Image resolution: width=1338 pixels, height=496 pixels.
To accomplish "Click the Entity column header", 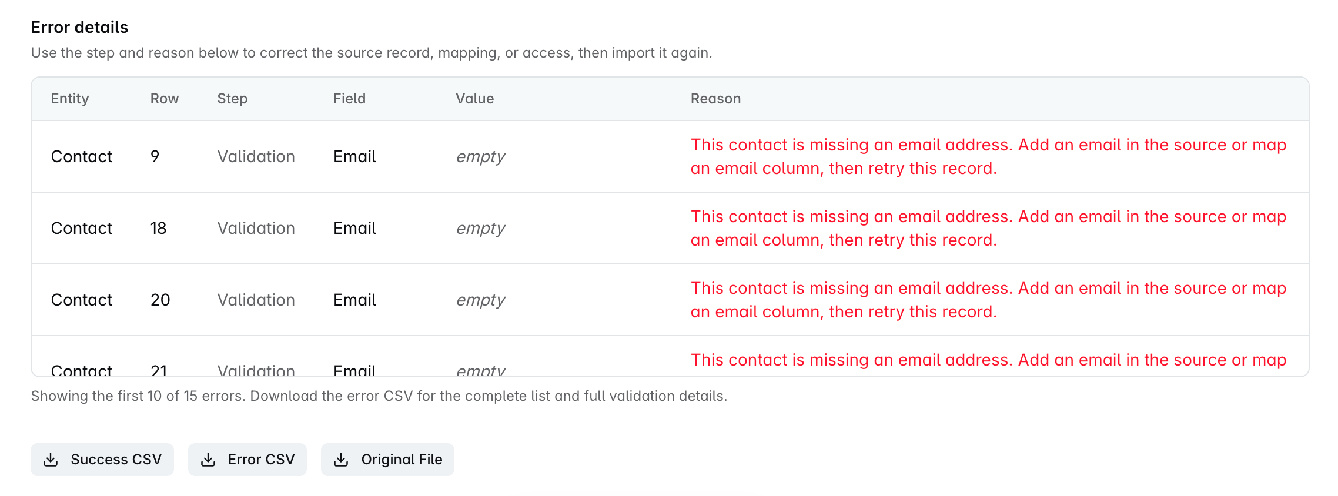I will (x=70, y=99).
